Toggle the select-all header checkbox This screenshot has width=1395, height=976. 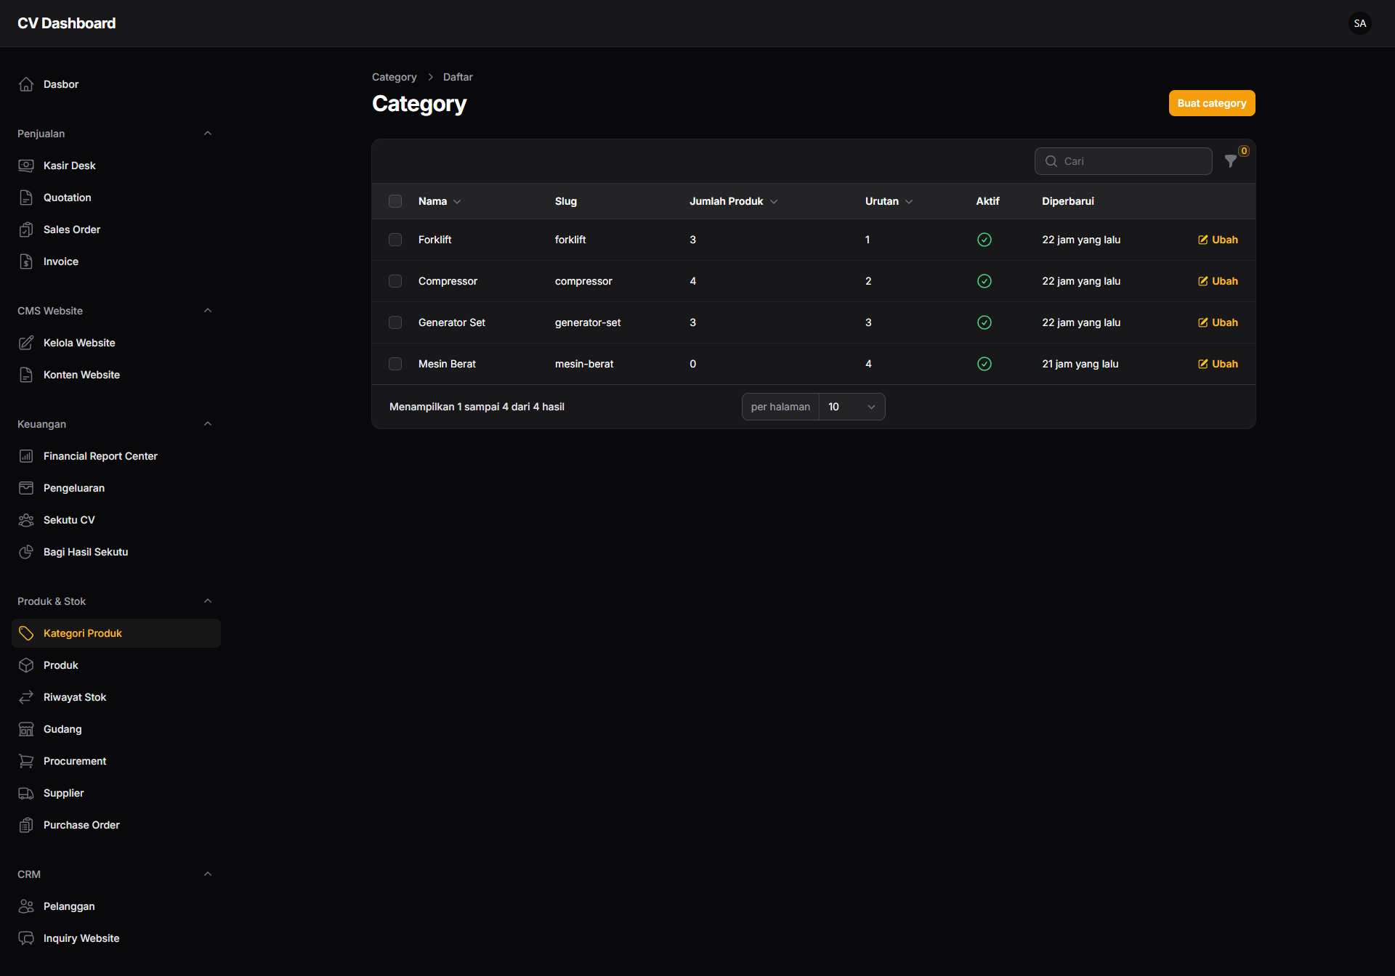tap(395, 201)
